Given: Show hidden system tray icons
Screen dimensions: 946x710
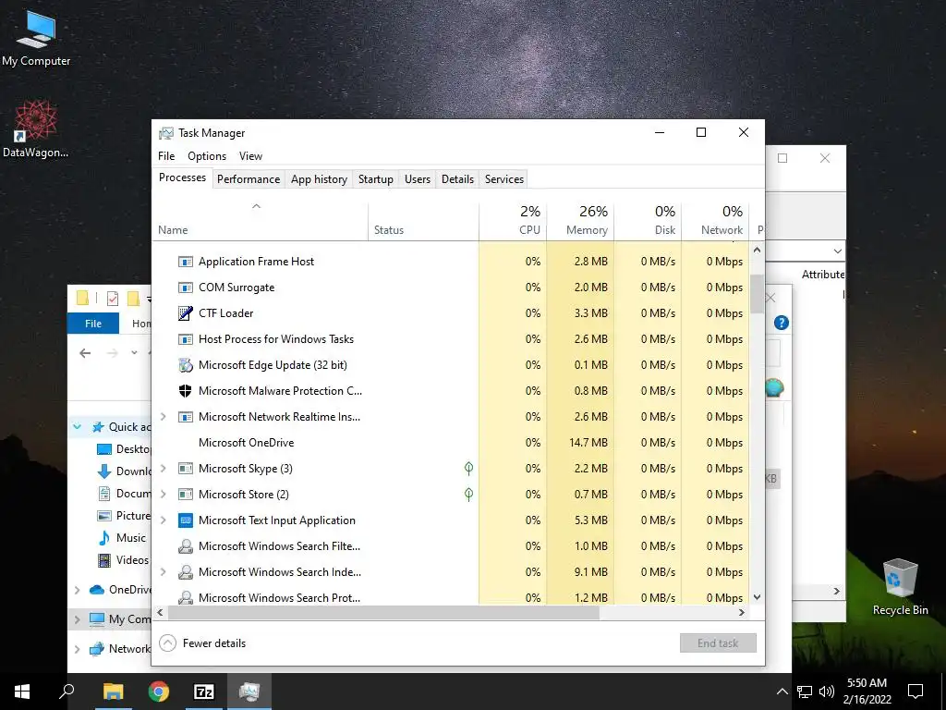Looking at the screenshot, I should [x=782, y=692].
